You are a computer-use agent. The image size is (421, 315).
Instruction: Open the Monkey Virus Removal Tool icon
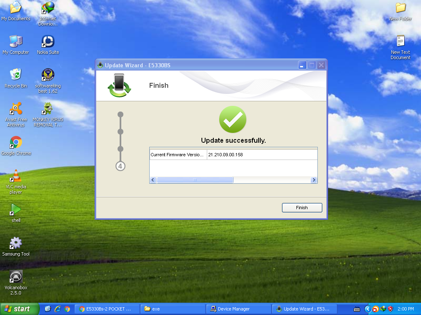pos(48,109)
